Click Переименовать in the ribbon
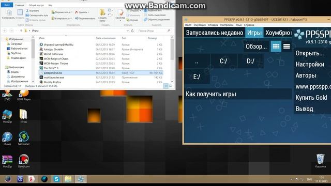Screen dimensions: 331x186 click(85, 19)
